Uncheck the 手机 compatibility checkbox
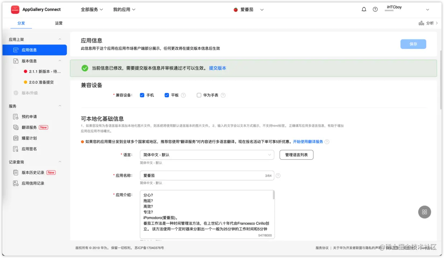 point(142,95)
